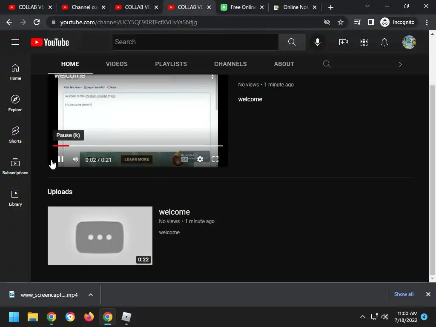Open the welcome upload thumbnail
Screen dimensions: 436x327
click(100, 235)
